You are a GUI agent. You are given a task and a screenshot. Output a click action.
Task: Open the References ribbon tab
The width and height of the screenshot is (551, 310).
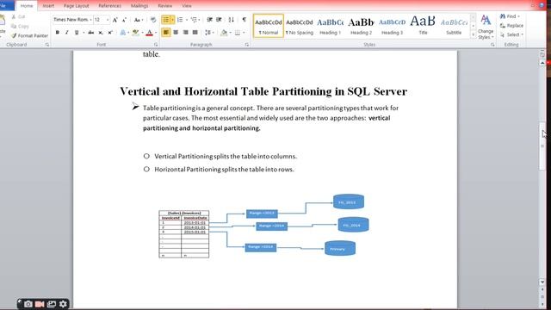(109, 6)
